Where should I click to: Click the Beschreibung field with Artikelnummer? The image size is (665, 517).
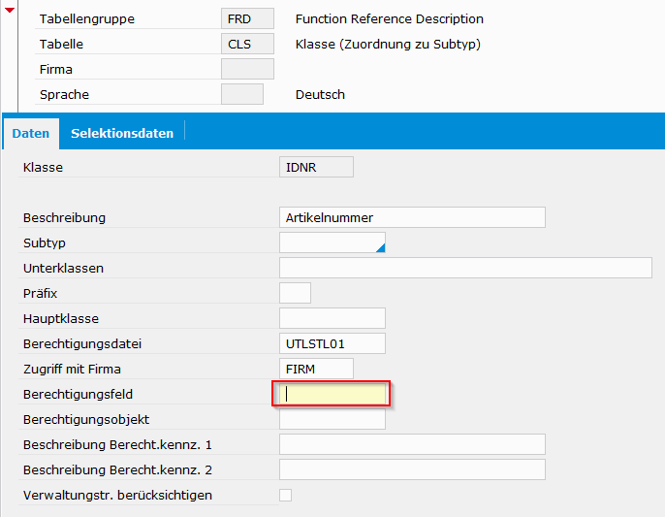412,217
